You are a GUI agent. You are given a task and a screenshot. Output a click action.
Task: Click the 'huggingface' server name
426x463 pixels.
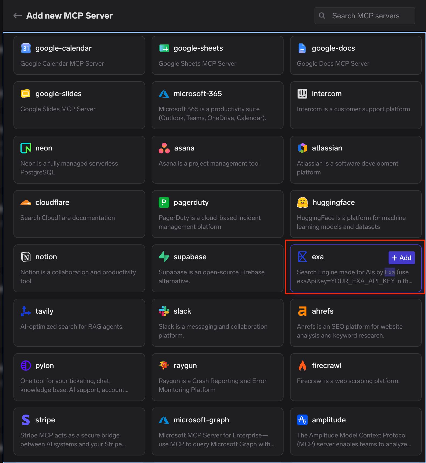tap(334, 202)
